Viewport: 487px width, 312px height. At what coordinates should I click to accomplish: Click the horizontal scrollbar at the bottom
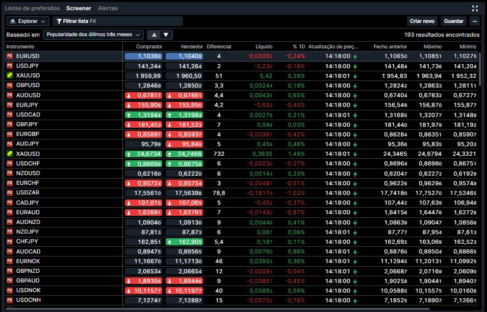coord(217,309)
